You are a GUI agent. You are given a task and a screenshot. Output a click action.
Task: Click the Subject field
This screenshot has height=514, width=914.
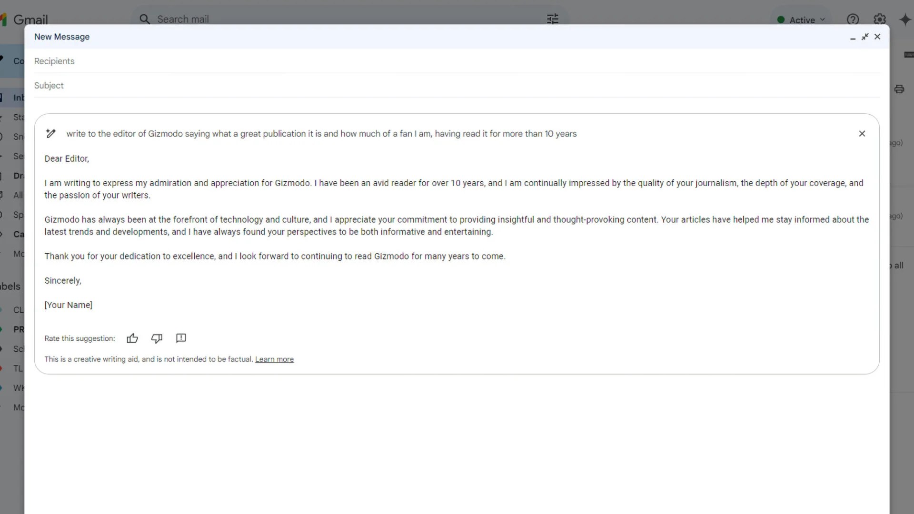(457, 85)
